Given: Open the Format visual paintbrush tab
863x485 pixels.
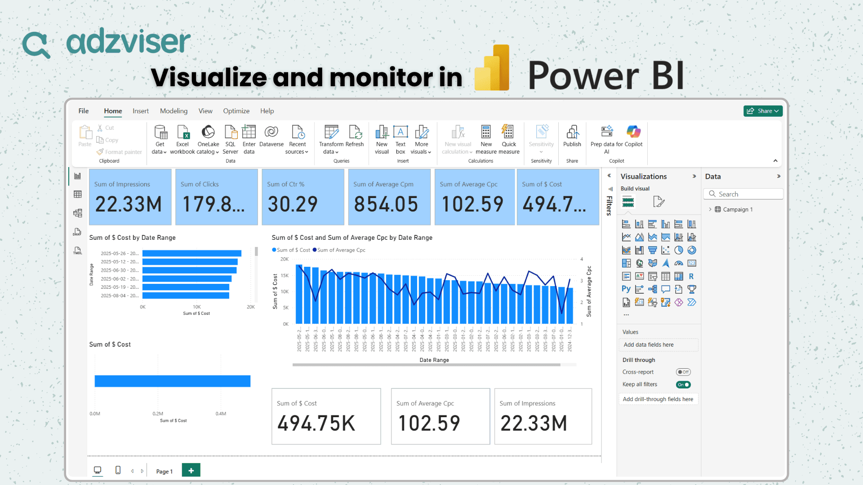Looking at the screenshot, I should pos(658,202).
